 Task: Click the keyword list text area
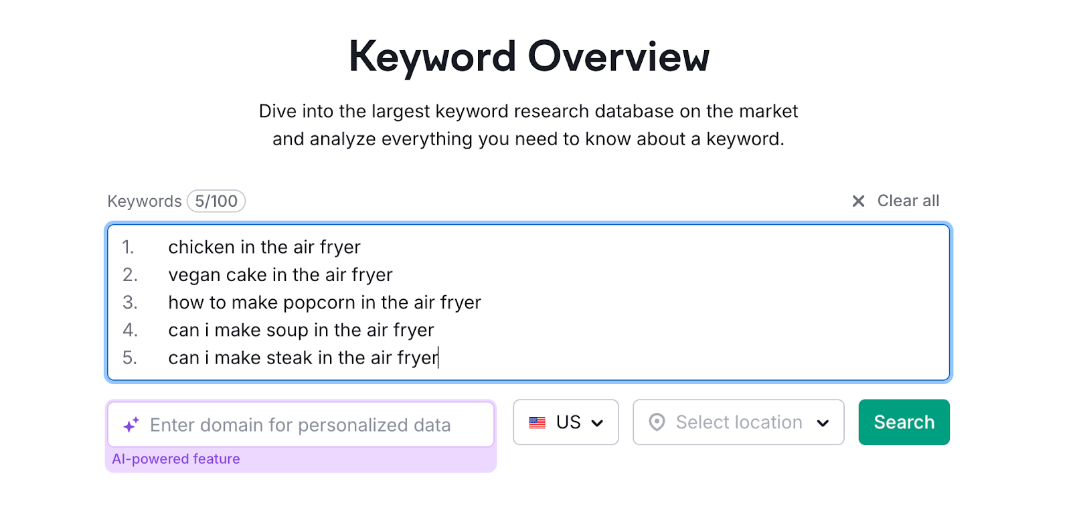coord(529,303)
